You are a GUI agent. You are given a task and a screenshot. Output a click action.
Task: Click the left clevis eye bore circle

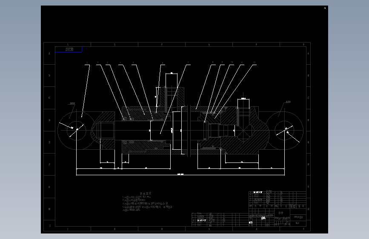76,131
